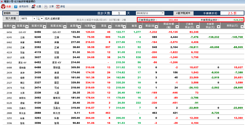Open the 查個股 mode combo box
The width and height of the screenshot is (245, 125).
[11, 13]
